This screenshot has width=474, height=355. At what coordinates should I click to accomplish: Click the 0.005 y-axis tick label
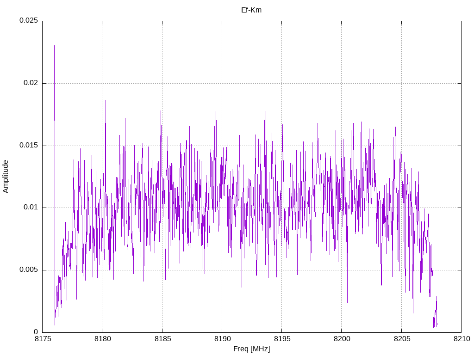pos(29,270)
